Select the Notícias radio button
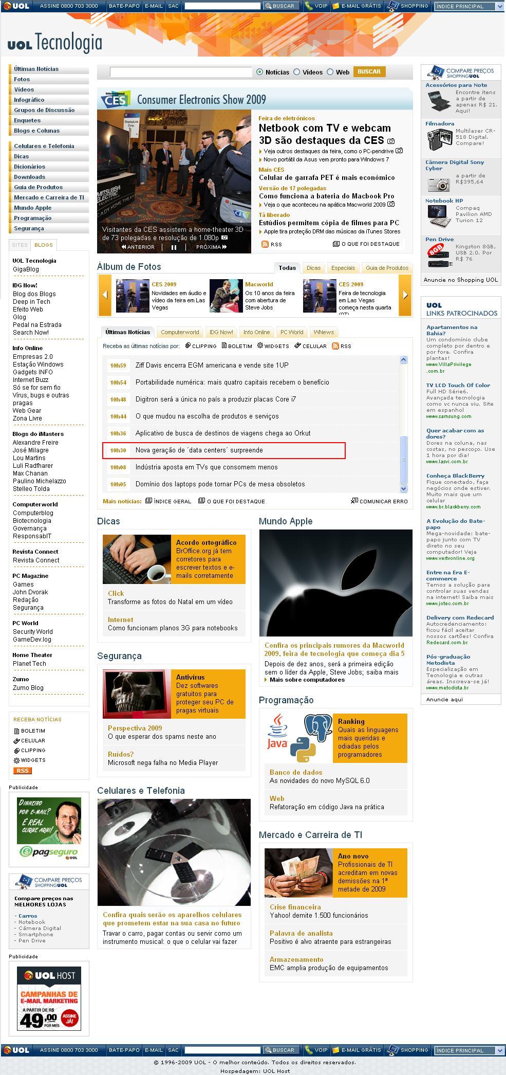 coord(259,72)
